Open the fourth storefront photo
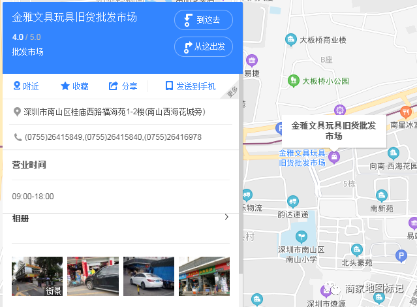 tap(204, 276)
